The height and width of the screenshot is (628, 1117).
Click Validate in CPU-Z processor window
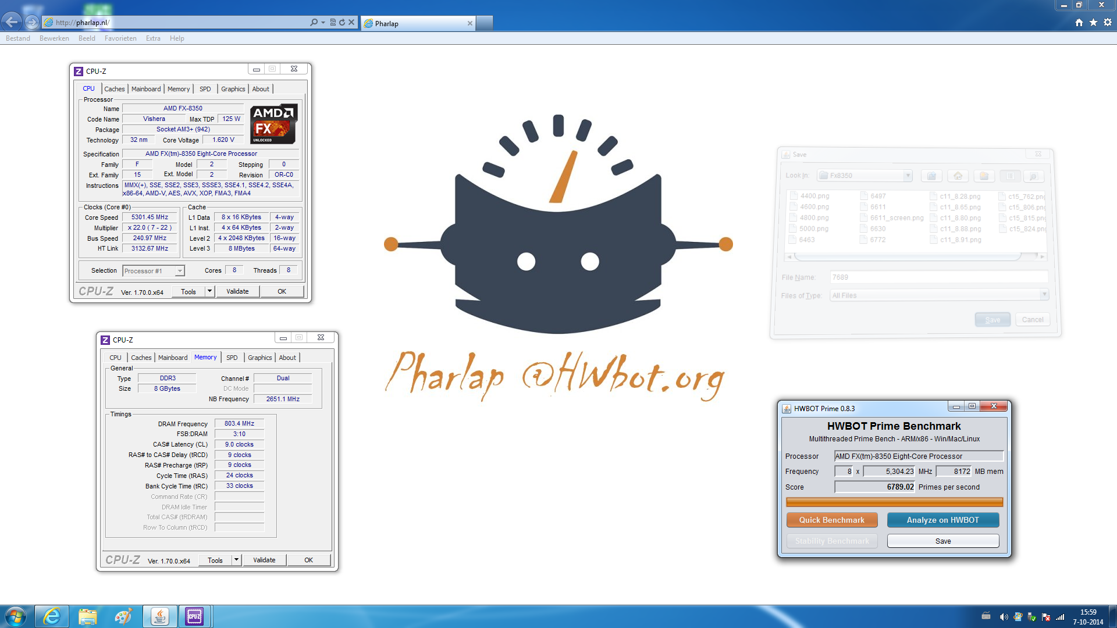click(237, 292)
